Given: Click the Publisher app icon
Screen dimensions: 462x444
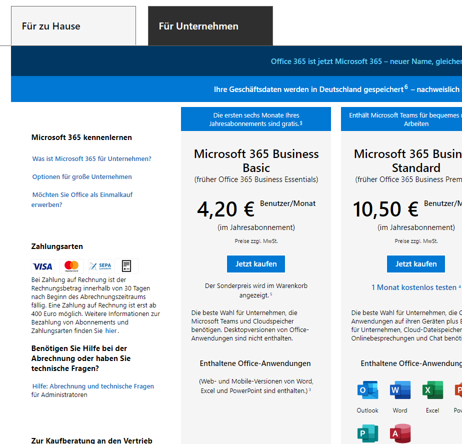Looking at the screenshot, I should 367,433.
